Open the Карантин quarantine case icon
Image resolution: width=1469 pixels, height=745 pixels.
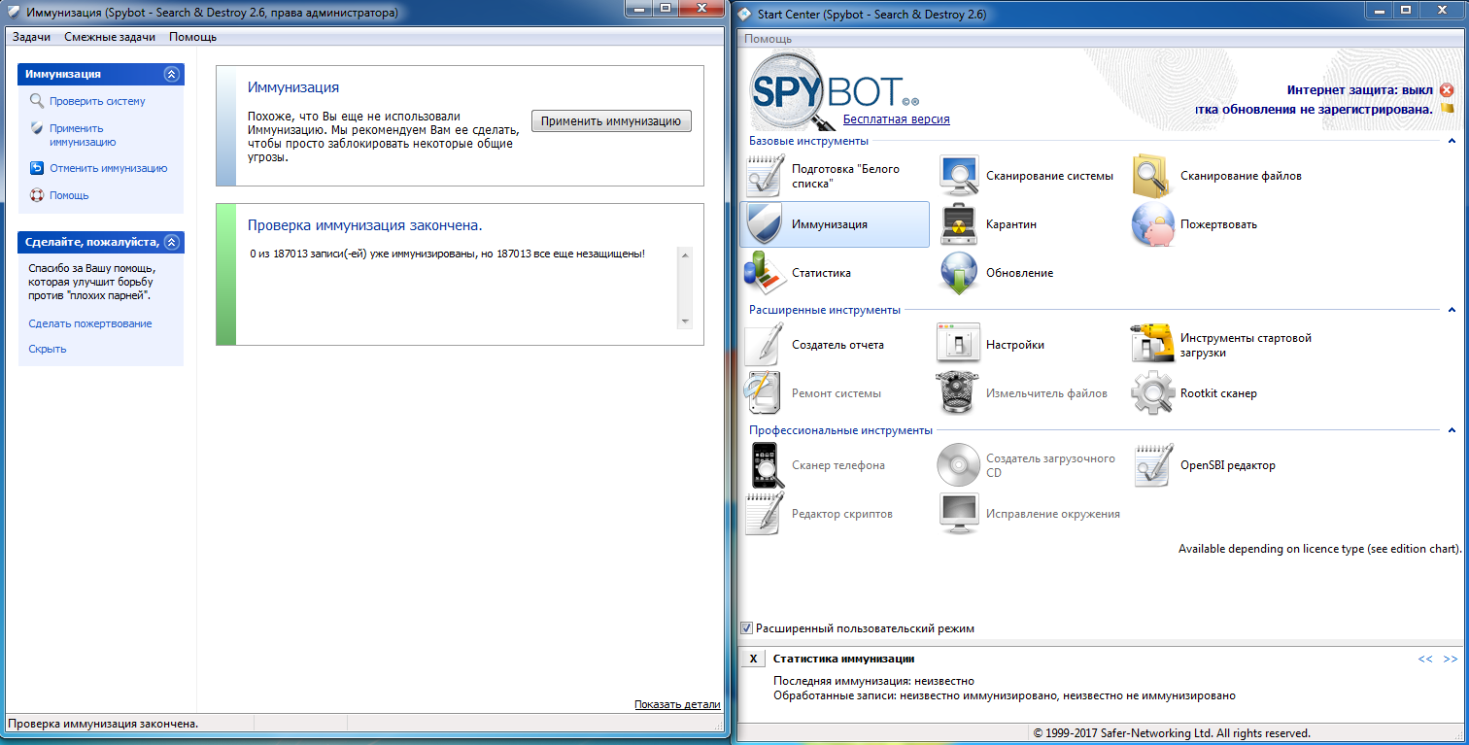pos(959,224)
